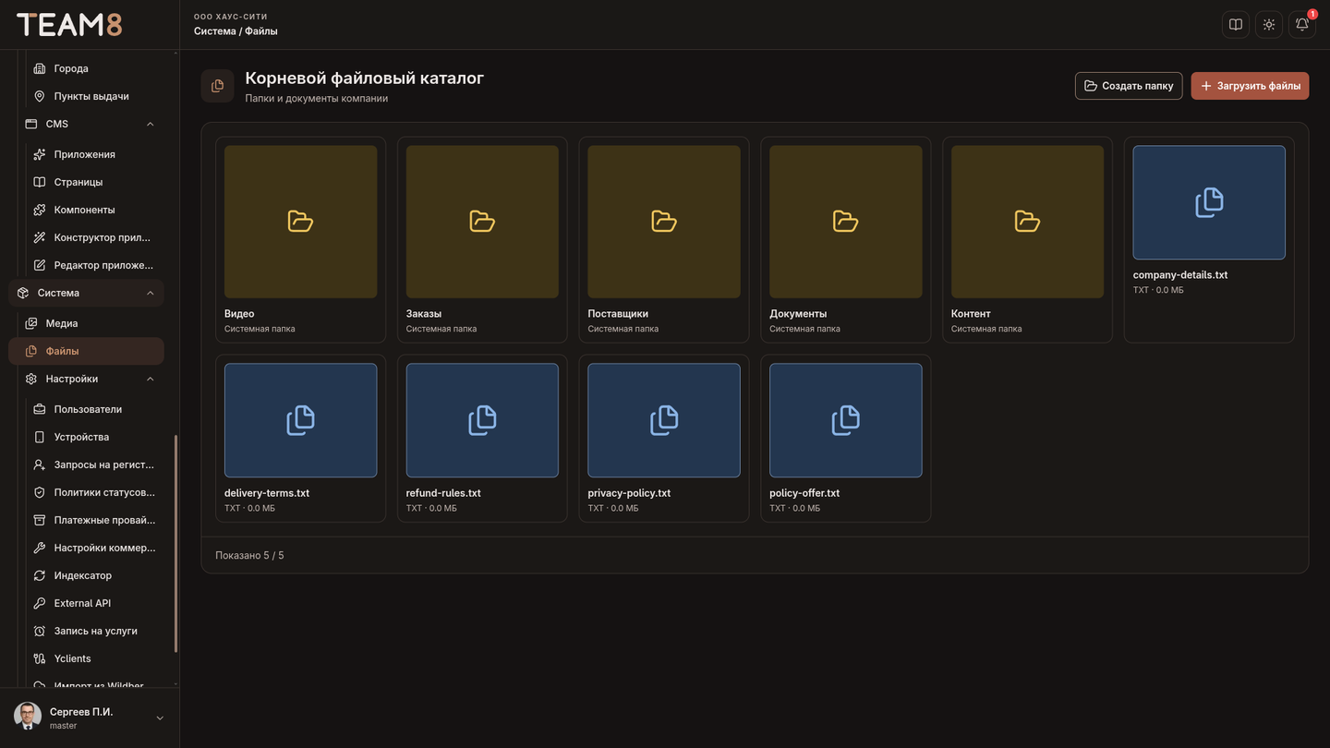Image resolution: width=1330 pixels, height=748 pixels.
Task: Click the Редактор приложений edit icon
Action: 40,265
